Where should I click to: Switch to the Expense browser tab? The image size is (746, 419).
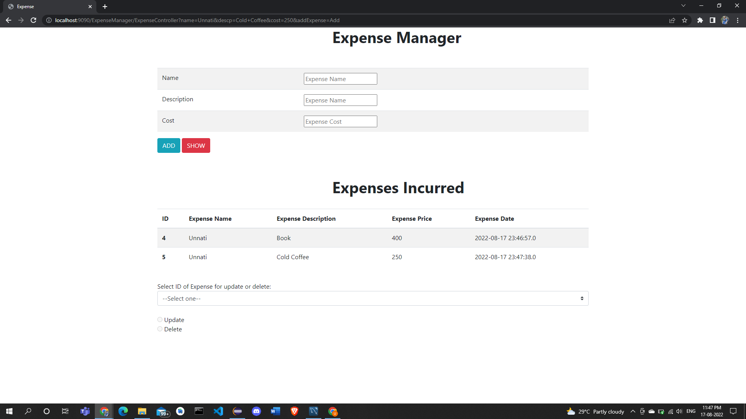pos(47,6)
